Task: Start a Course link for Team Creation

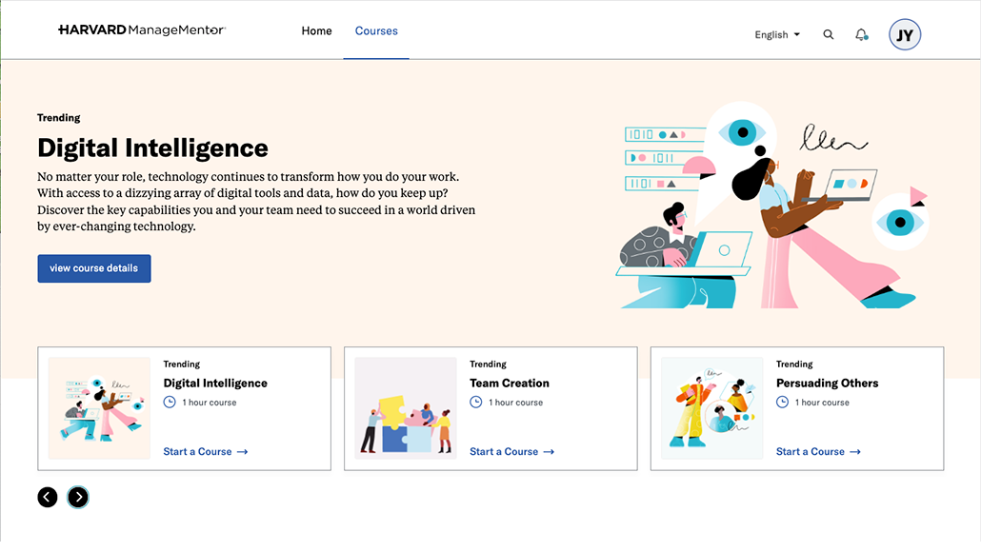Action: [x=512, y=452]
